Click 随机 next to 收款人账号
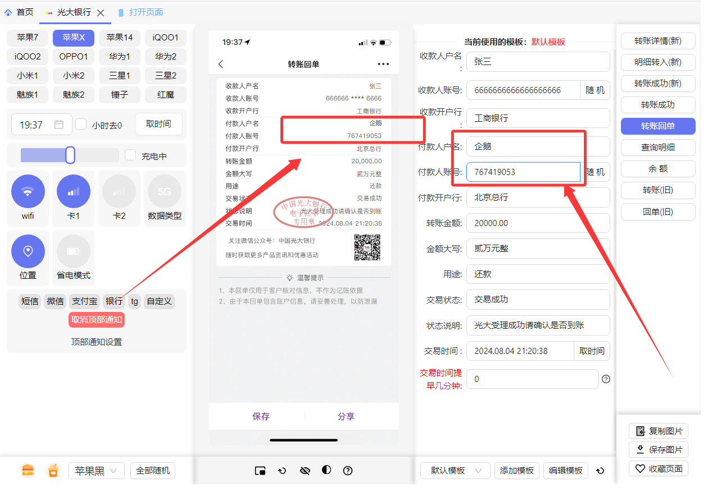This screenshot has width=717, height=492. pyautogui.click(x=595, y=90)
